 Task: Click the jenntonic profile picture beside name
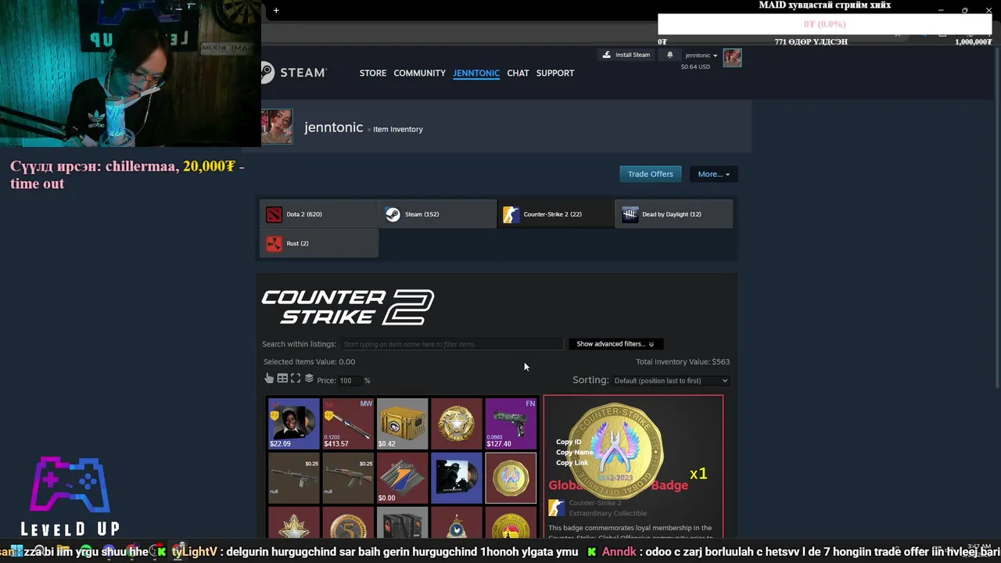click(277, 127)
